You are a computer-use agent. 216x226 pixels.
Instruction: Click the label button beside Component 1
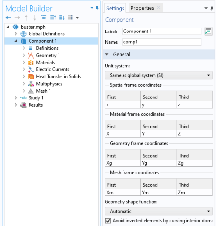[x=208, y=31]
